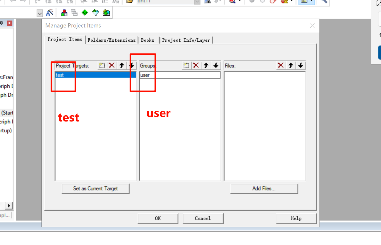Move the project target down
Screen dimensions: 381x245
(132, 66)
